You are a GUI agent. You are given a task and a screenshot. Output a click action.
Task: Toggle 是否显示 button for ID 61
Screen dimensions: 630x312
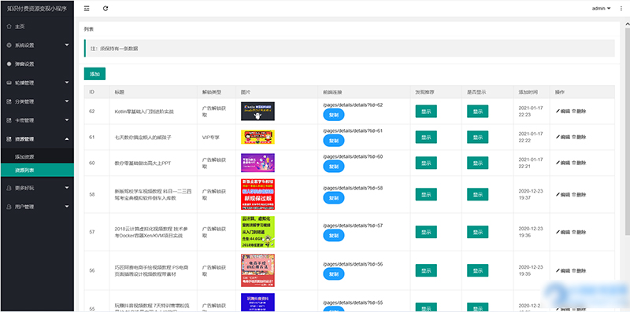coord(477,138)
